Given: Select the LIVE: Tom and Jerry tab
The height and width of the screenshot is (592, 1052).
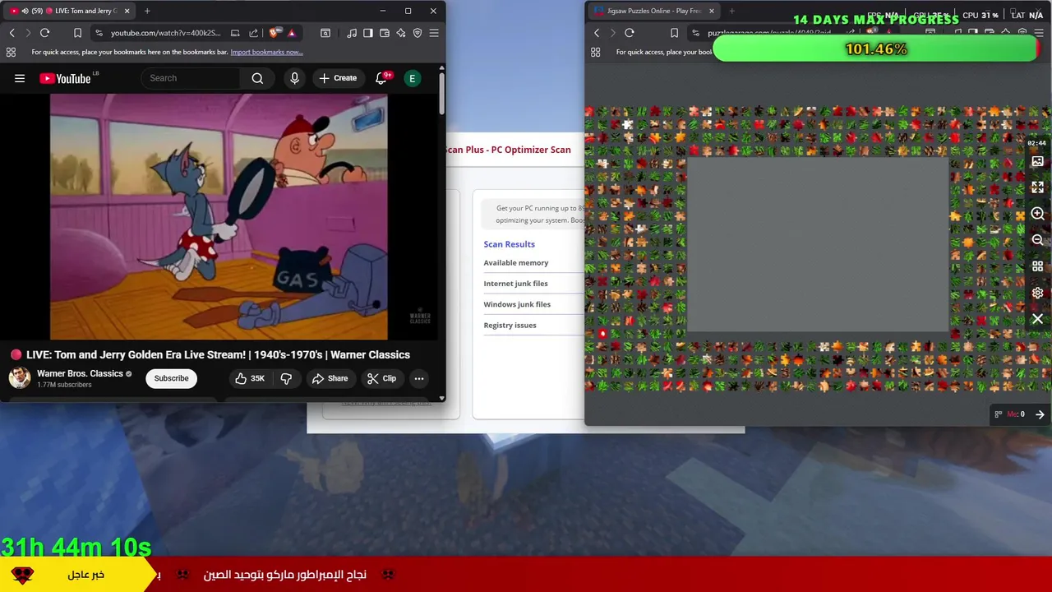Looking at the screenshot, I should (70, 11).
